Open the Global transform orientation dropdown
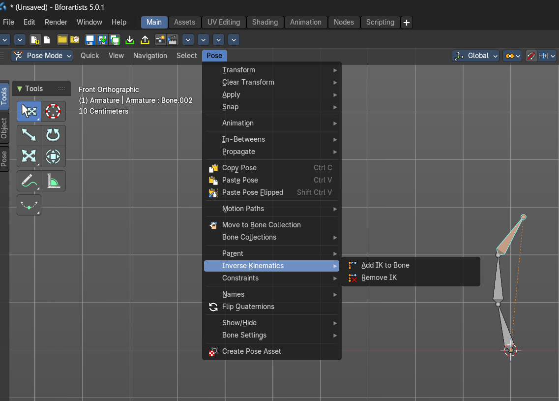The image size is (559, 401). [x=475, y=56]
